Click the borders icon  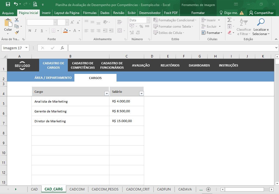53,31
